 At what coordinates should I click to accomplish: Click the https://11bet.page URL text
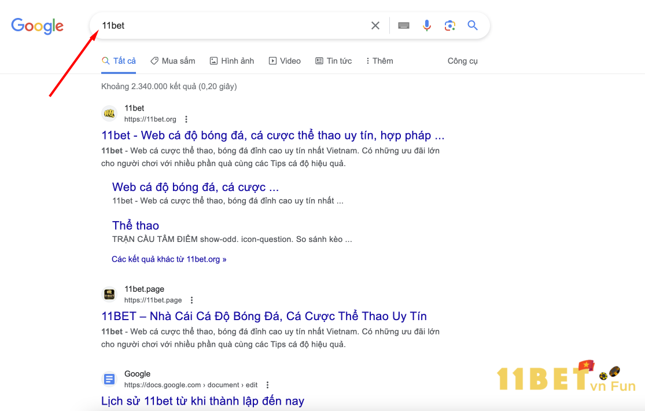coord(153,300)
